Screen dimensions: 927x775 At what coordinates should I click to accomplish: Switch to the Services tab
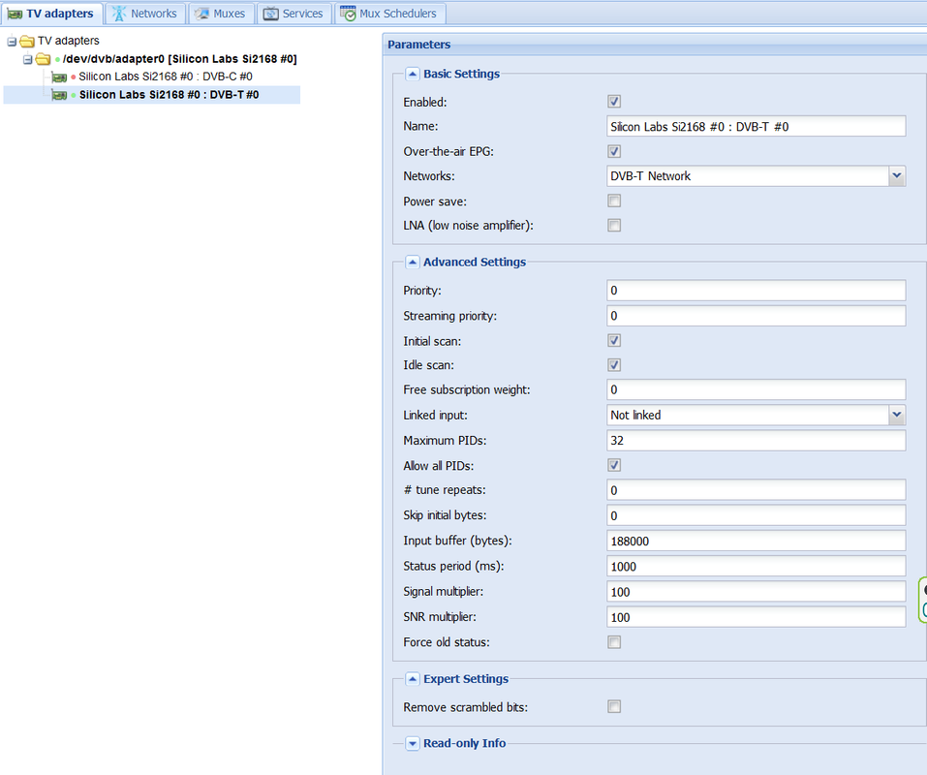pos(294,14)
